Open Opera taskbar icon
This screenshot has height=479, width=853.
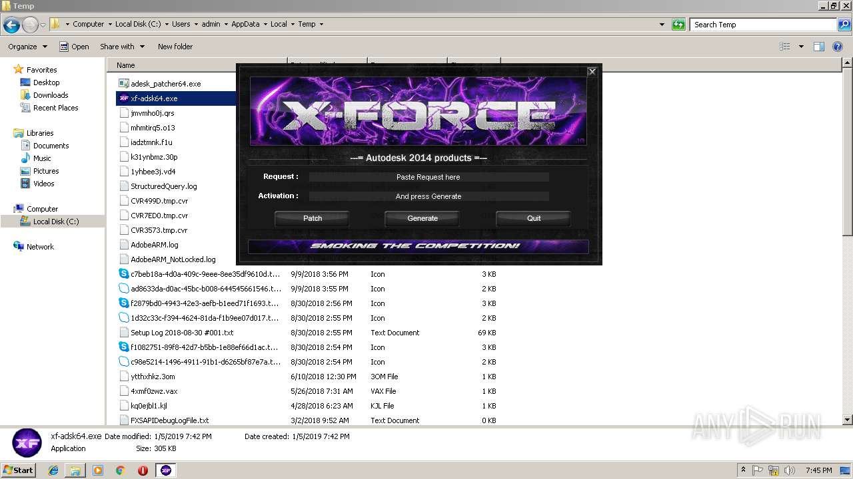click(143, 470)
